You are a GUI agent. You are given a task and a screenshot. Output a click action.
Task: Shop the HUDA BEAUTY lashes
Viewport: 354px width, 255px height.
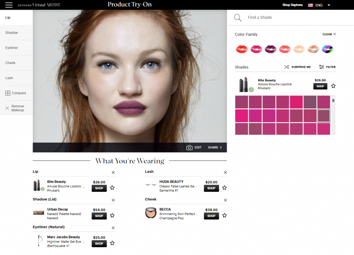point(211,188)
